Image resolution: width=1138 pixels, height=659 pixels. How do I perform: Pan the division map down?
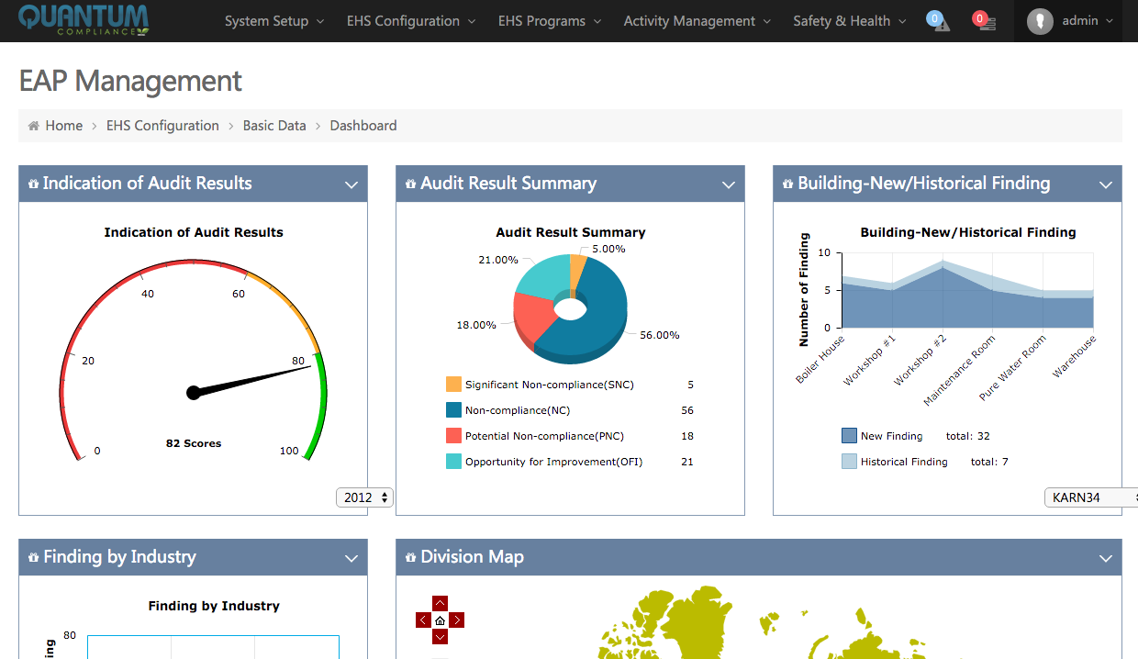[440, 637]
